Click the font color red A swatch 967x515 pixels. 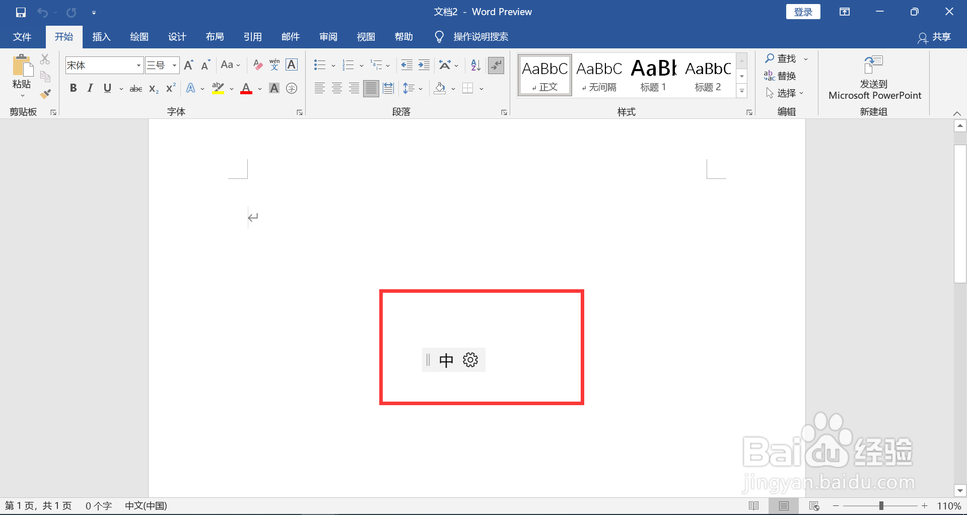pos(246,89)
